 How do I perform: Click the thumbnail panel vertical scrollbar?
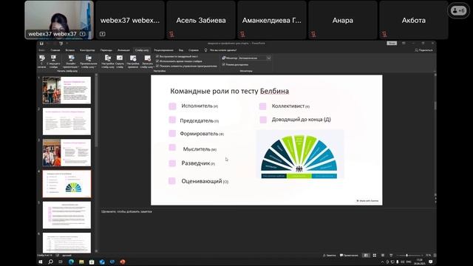point(96,163)
